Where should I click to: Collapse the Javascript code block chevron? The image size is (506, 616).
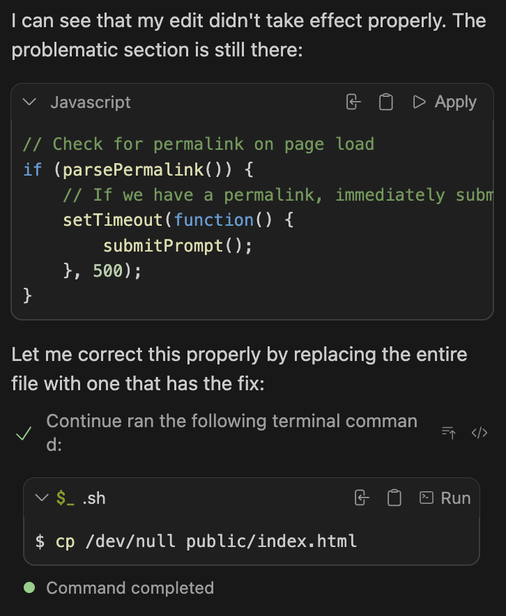[x=29, y=102]
